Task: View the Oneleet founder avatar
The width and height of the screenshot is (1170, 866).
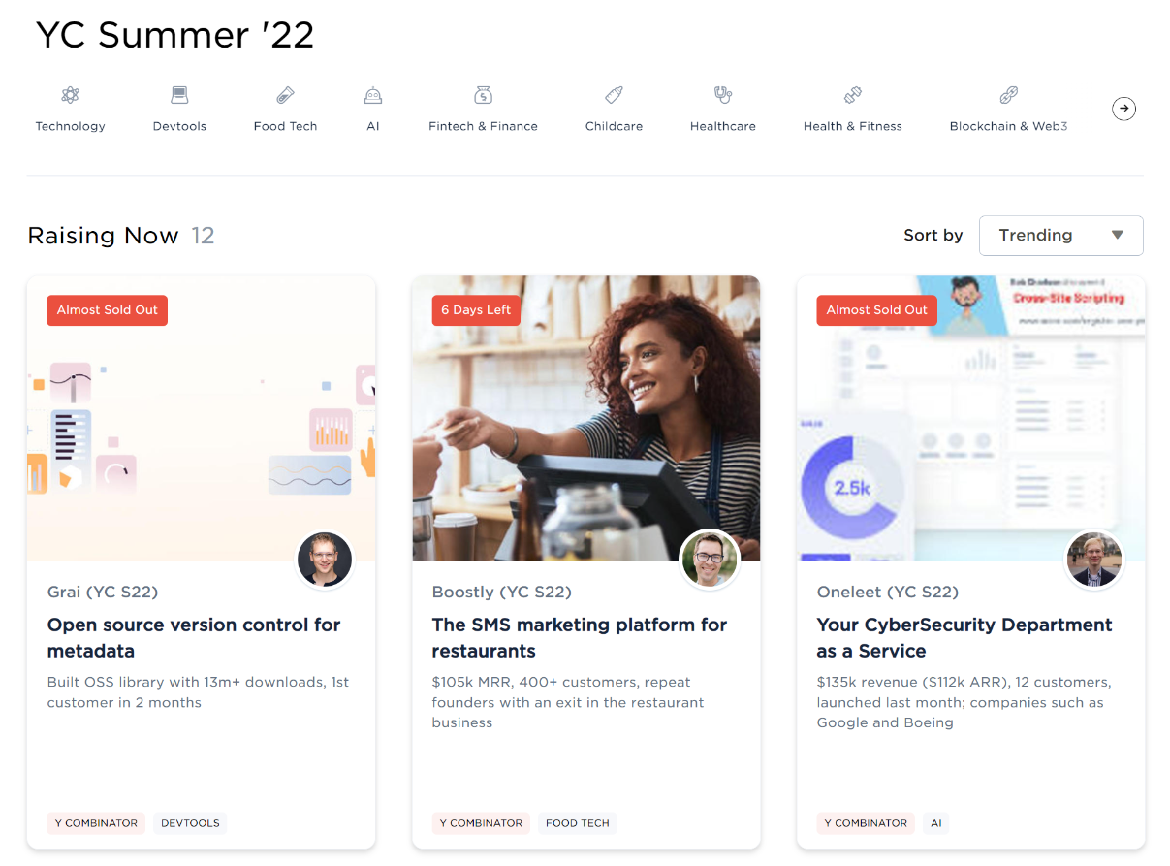Action: (1094, 560)
